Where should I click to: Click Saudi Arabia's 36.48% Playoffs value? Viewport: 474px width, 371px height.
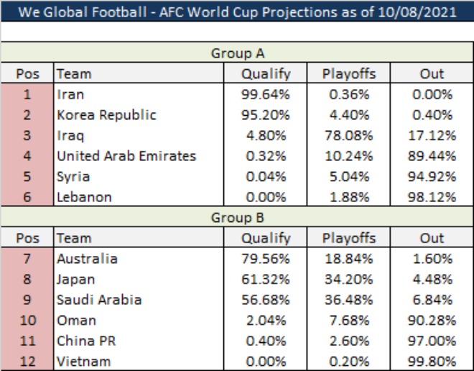[348, 300]
